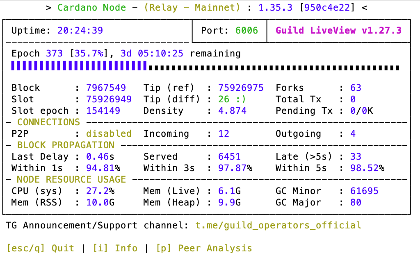Screen dimensions: 420x253
Task: Select the block number 7967549
Action: 106,88
